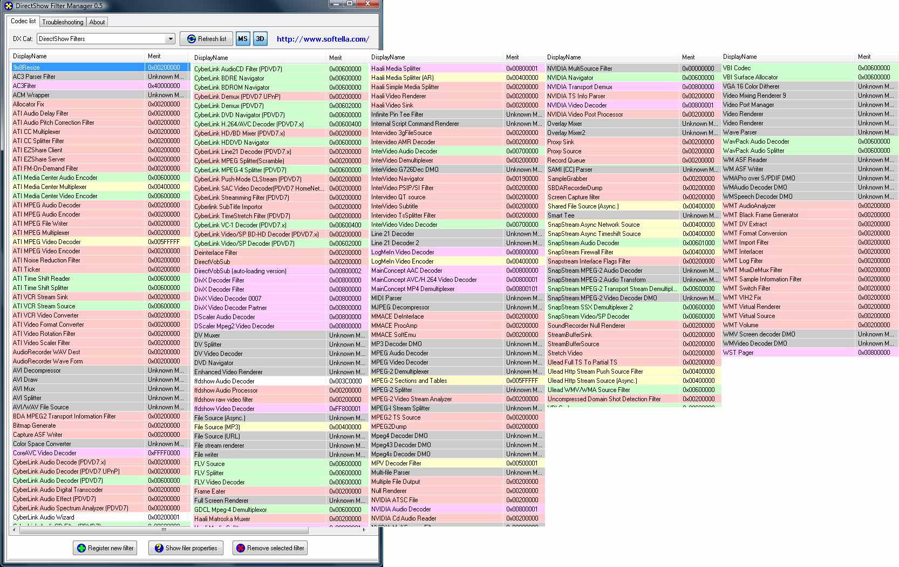
Task: Select the ffdshow Audio Decoder row
Action: pyautogui.click(x=280, y=381)
